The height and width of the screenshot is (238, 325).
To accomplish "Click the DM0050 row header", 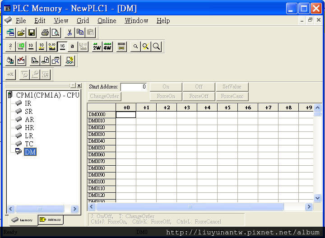I will [x=102, y=148].
